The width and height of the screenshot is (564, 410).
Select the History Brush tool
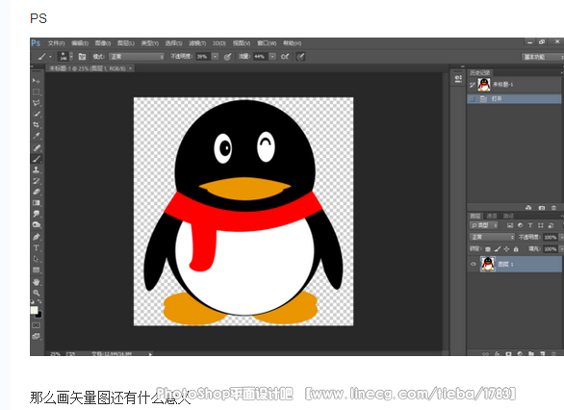[x=36, y=181]
